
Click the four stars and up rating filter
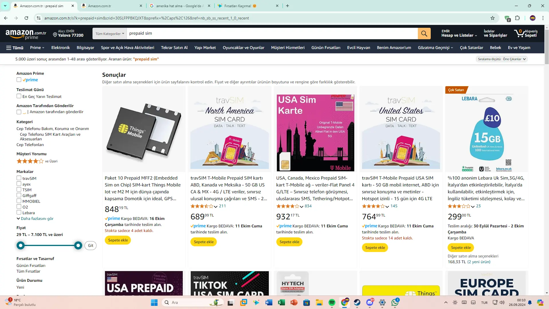point(37,161)
